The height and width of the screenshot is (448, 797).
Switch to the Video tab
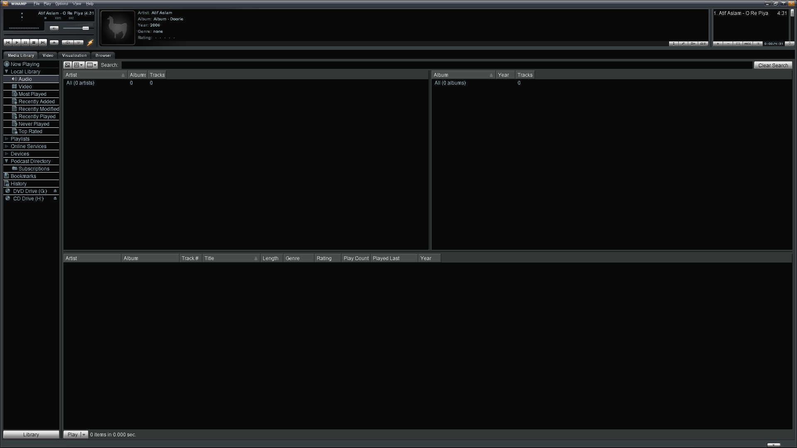point(48,55)
